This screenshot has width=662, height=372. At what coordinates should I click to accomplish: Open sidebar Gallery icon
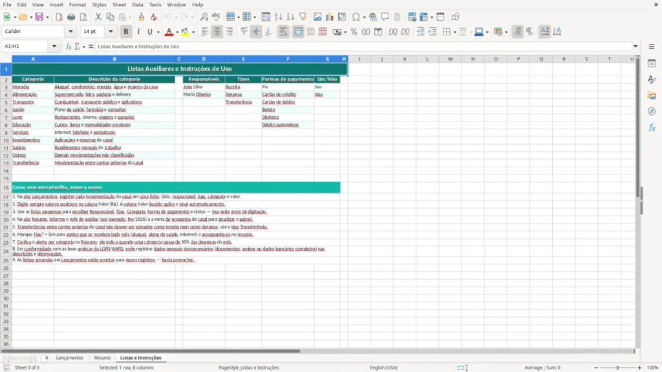(652, 96)
